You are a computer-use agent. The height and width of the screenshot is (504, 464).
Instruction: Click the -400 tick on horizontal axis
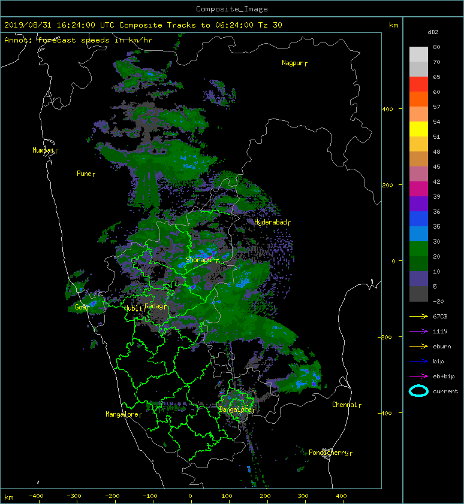point(37,496)
